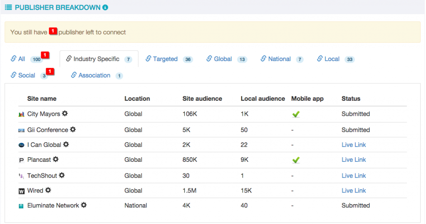Screen dimensions: 426x224
Task: Open Wired Live Link
Action: [354, 190]
